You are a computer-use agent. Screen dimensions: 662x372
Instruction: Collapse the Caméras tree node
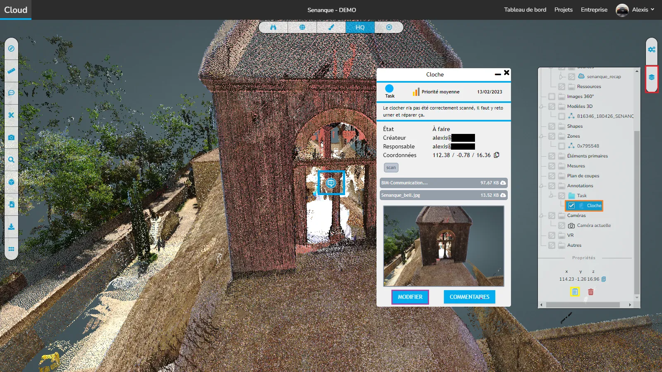[x=541, y=216]
